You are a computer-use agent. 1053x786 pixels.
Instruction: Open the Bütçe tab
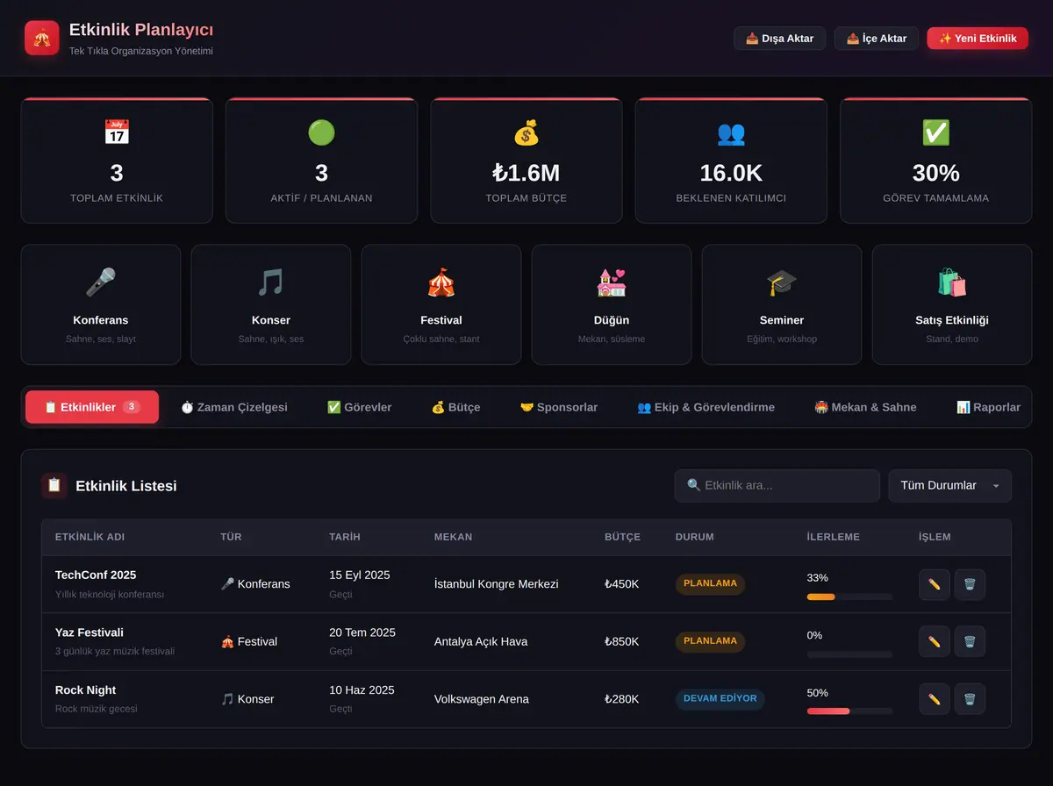coord(456,407)
